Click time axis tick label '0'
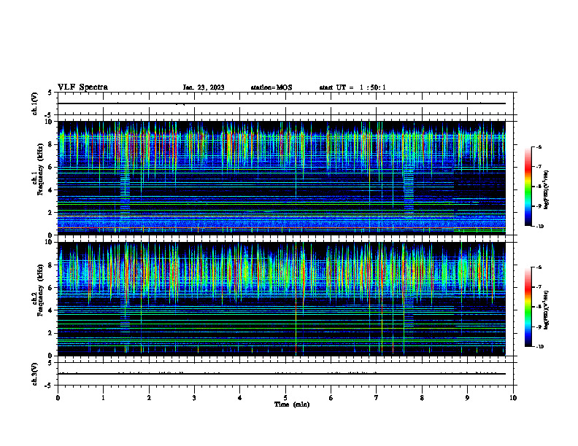This screenshot has height=446, width=578. (x=58, y=398)
